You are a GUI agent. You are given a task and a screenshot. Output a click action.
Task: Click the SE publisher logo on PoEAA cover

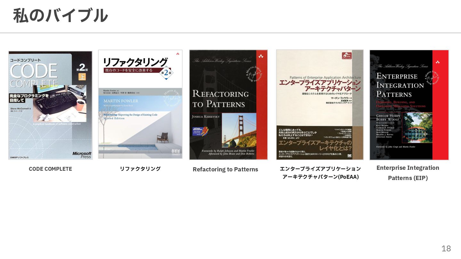pos(350,155)
